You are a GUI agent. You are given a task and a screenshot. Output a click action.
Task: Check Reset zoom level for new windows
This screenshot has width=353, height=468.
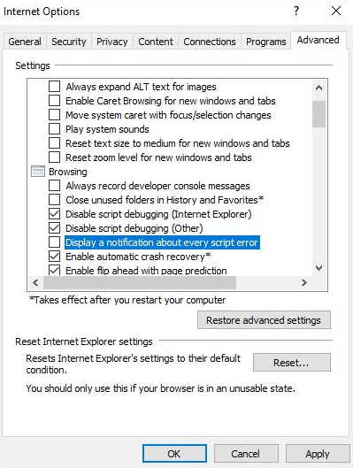click(54, 157)
